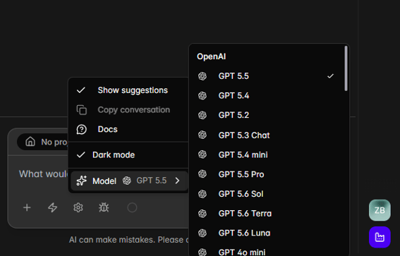Viewport: 400px width, 256px height.
Task: Click the OpenAI section header
Action: point(211,56)
